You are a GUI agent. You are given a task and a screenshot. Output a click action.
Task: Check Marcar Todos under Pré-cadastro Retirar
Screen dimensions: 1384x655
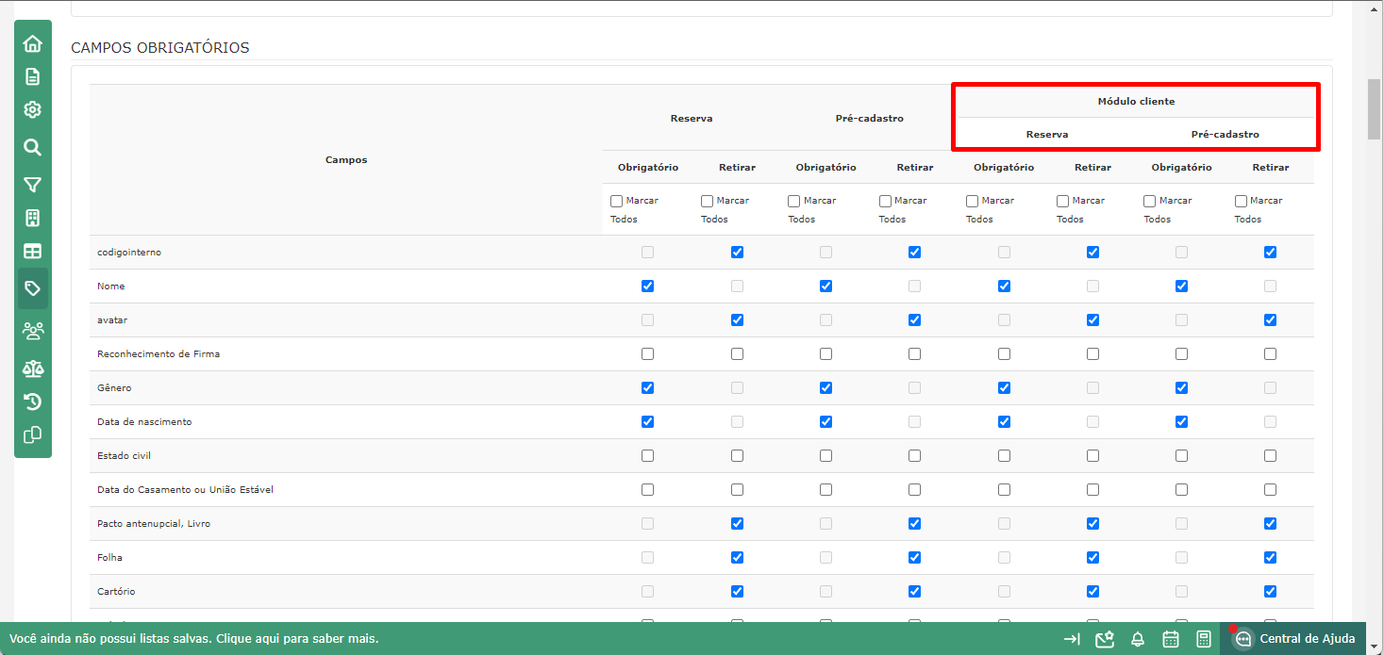pos(885,201)
